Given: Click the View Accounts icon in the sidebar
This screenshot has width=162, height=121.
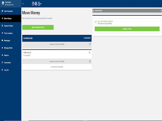Looking at the screenshot, I should (x=2, y=11).
